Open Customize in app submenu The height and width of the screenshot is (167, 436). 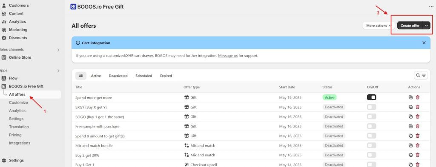[18, 103]
